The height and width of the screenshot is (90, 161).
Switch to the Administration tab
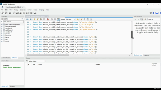click(6, 58)
